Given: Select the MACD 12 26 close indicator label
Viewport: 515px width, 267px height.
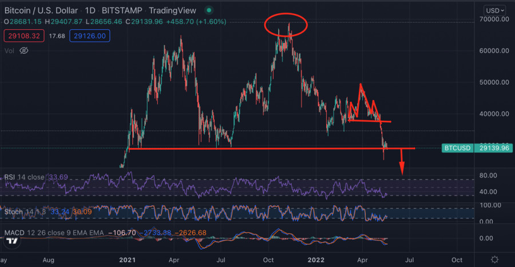Looking at the screenshot, I should click(x=54, y=233).
